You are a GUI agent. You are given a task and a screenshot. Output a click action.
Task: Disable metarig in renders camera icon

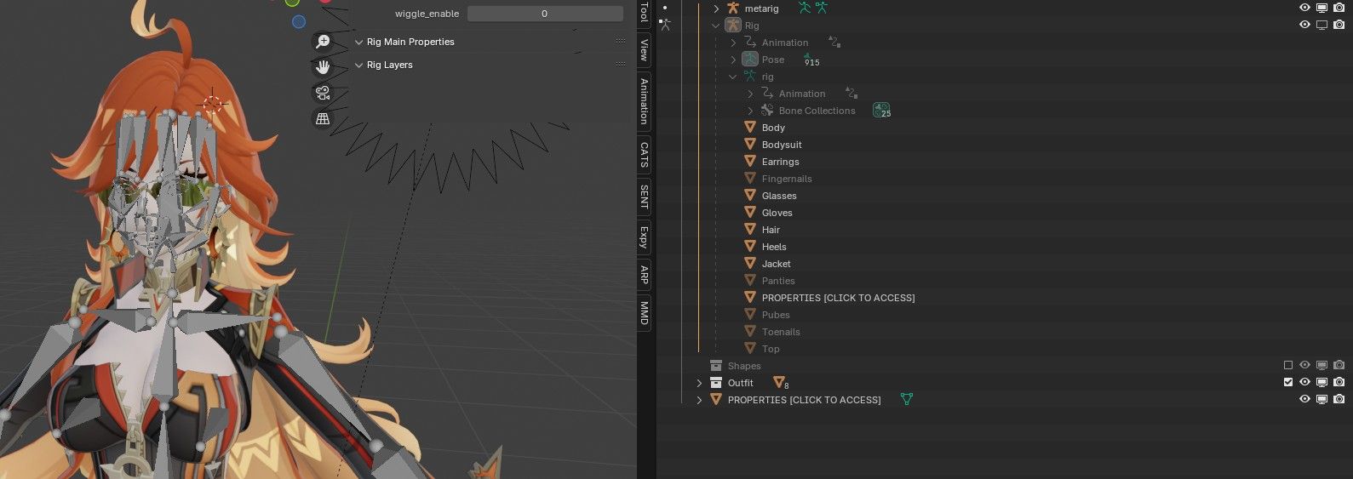point(1339,9)
